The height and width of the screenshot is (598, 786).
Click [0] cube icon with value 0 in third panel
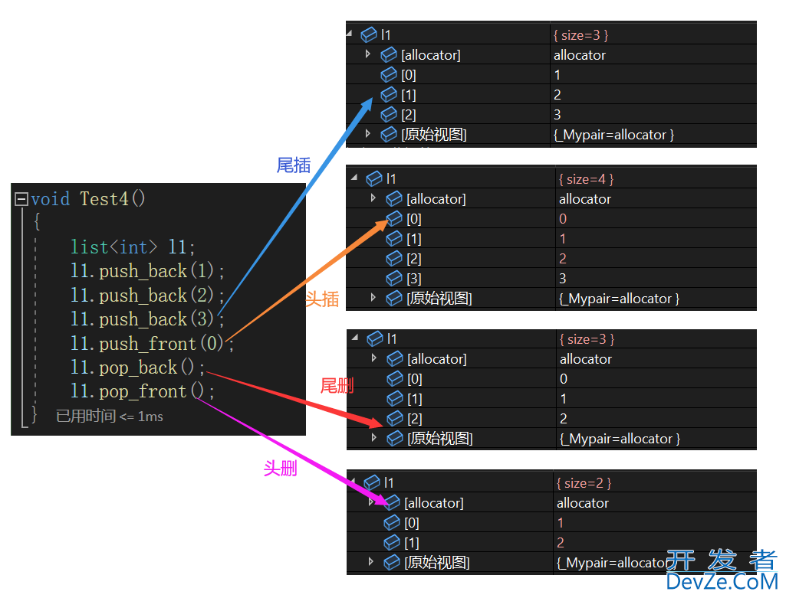[x=396, y=379]
